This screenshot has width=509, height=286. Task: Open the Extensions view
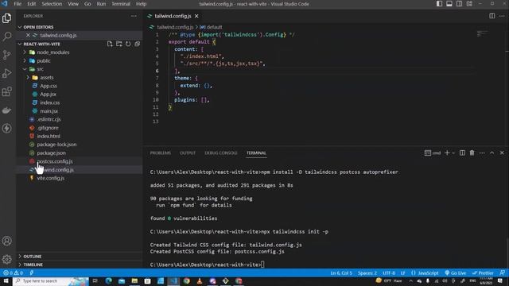(x=7, y=92)
